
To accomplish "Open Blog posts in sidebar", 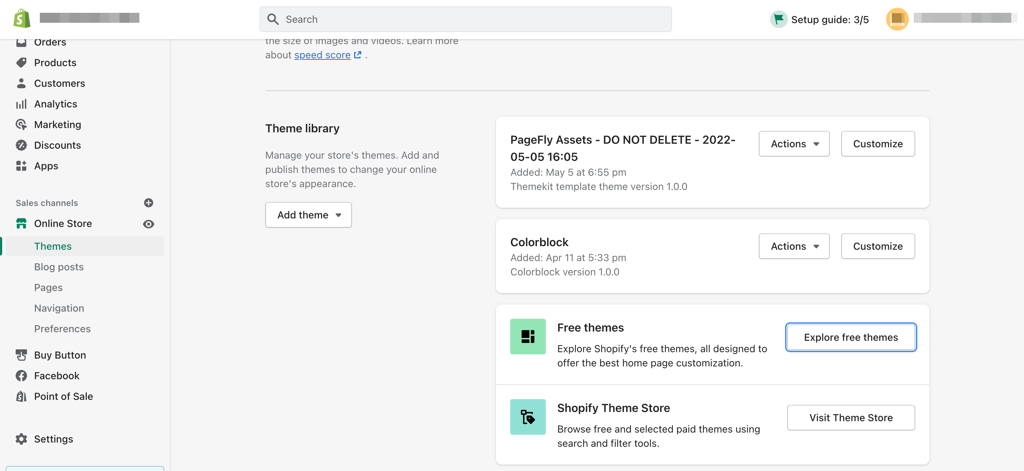I will (x=59, y=267).
